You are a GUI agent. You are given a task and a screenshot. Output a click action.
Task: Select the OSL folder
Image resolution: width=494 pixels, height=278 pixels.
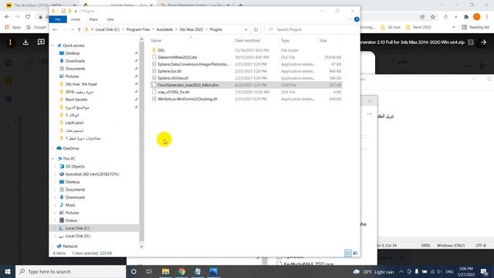[x=161, y=50]
